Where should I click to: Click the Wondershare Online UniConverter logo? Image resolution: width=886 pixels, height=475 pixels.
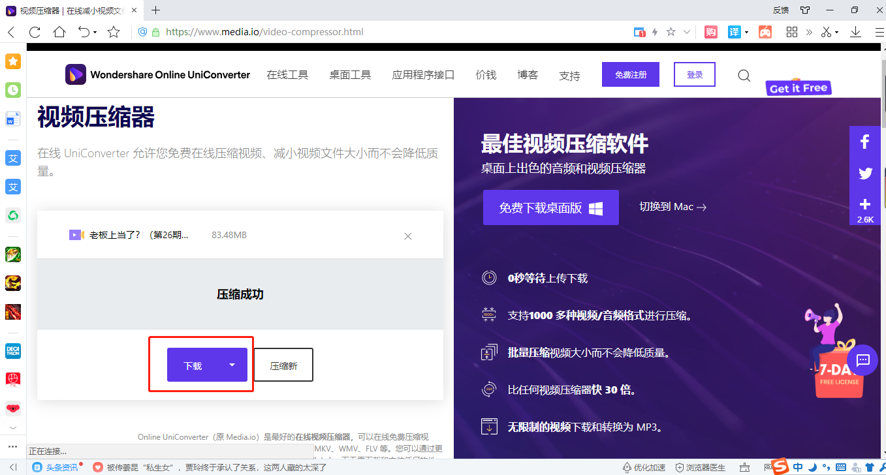pos(157,74)
